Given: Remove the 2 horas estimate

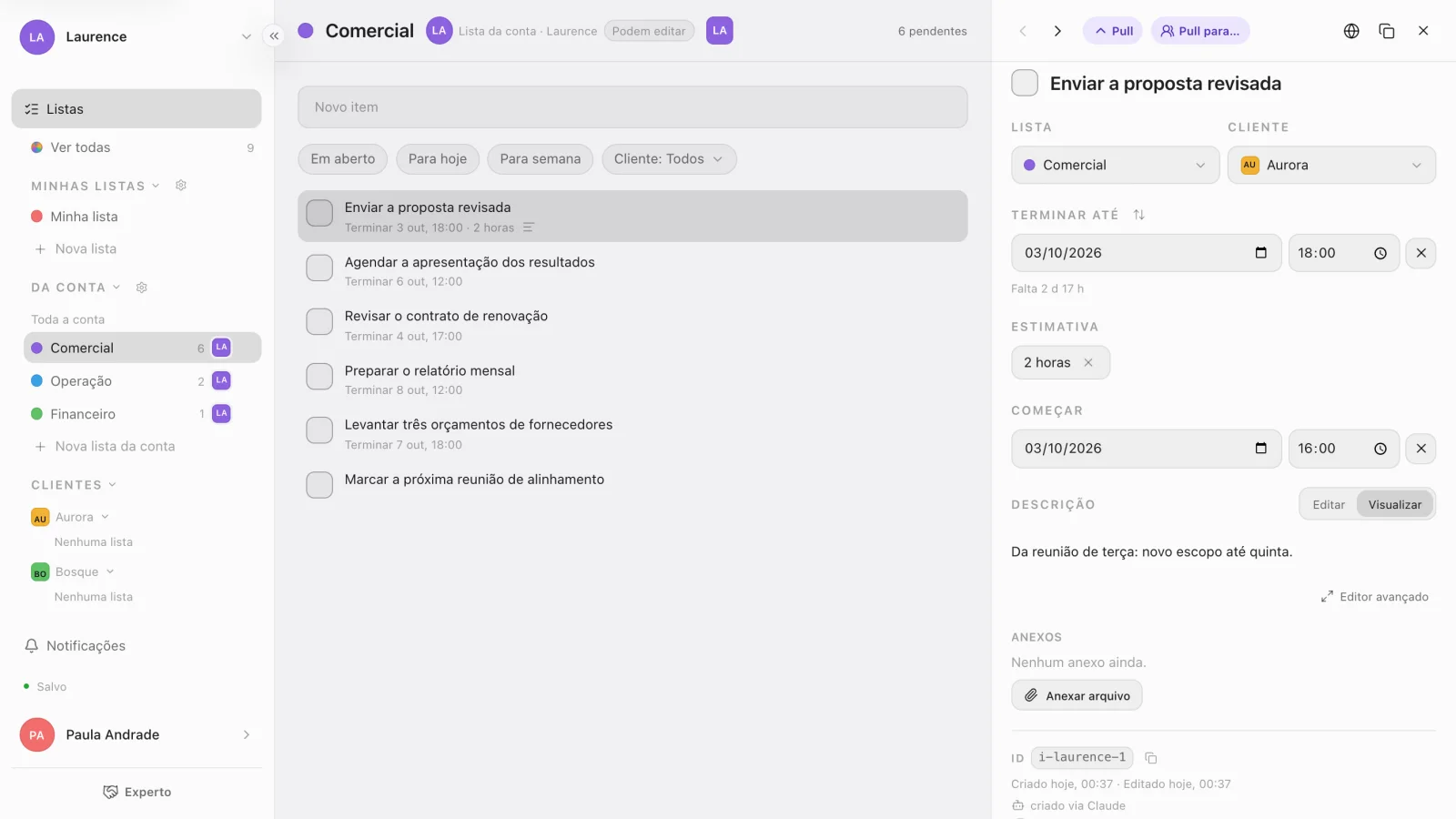Looking at the screenshot, I should 1088,362.
